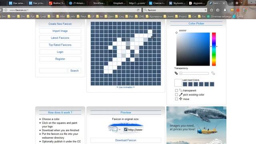Click the Transparency slider handle
The width and height of the screenshot is (256, 144).
[181, 73]
